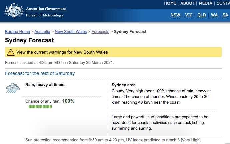
Task: Select the SA state link
Action: 225,15
